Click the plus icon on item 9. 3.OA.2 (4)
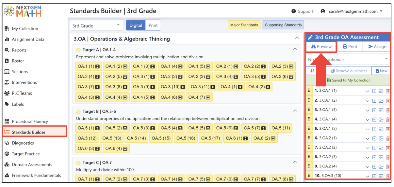The image size is (394, 187). [374, 167]
